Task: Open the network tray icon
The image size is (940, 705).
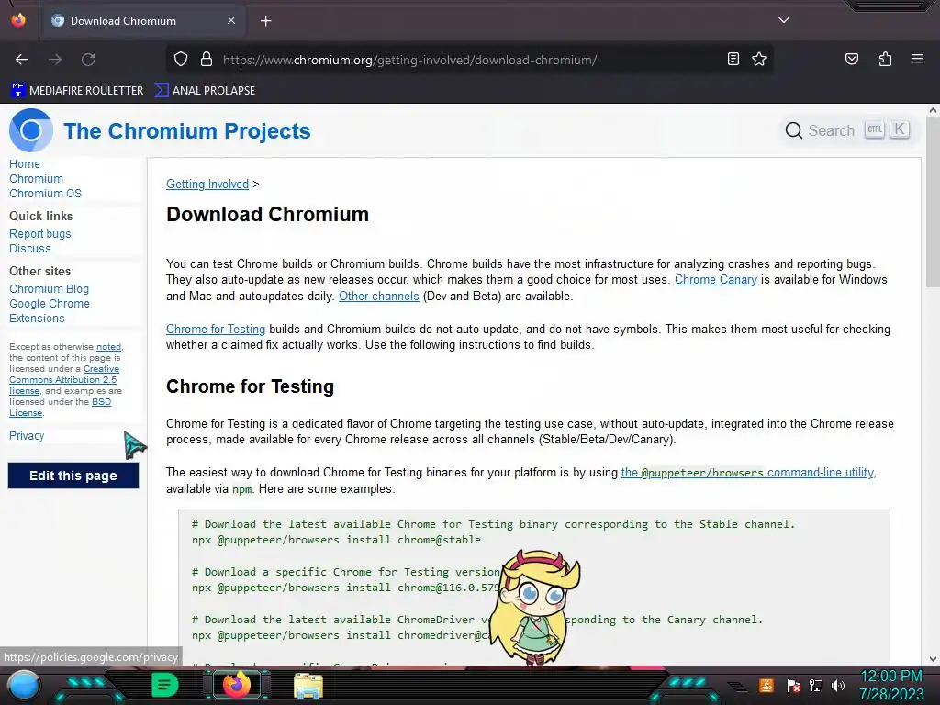Action: pyautogui.click(x=815, y=685)
